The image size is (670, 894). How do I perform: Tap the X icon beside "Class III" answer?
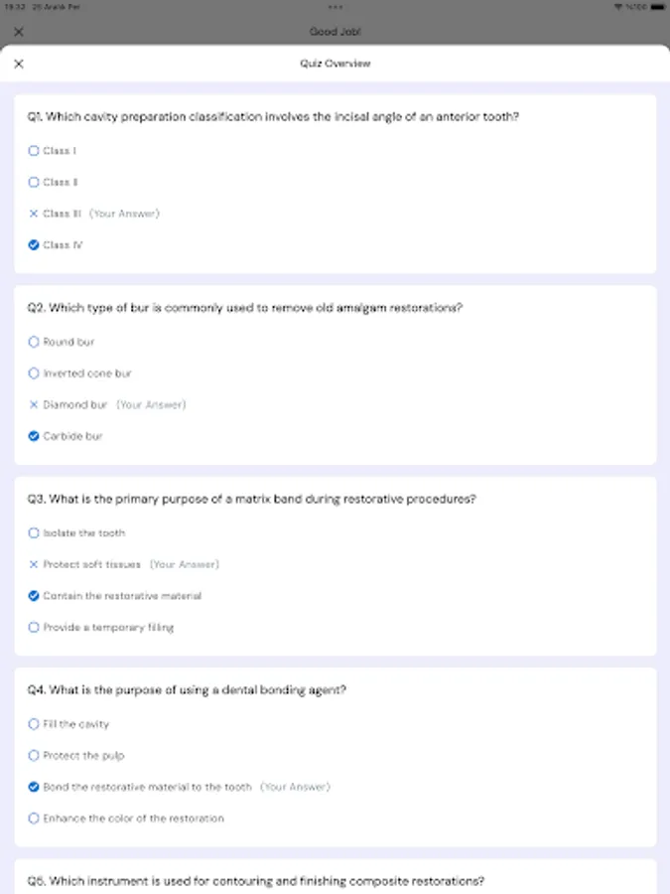[33, 213]
